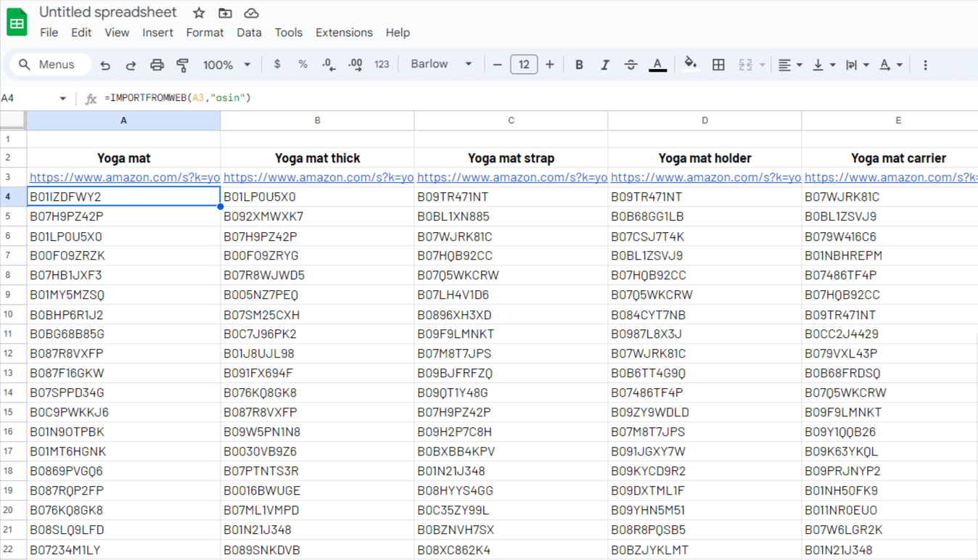
Task: Click the move to folder icon
Action: (225, 13)
